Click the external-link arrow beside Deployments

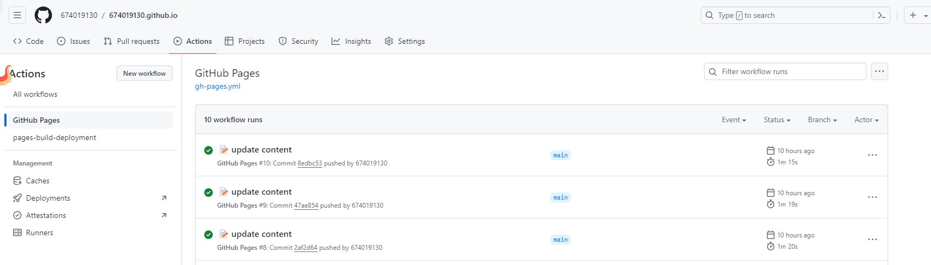164,198
